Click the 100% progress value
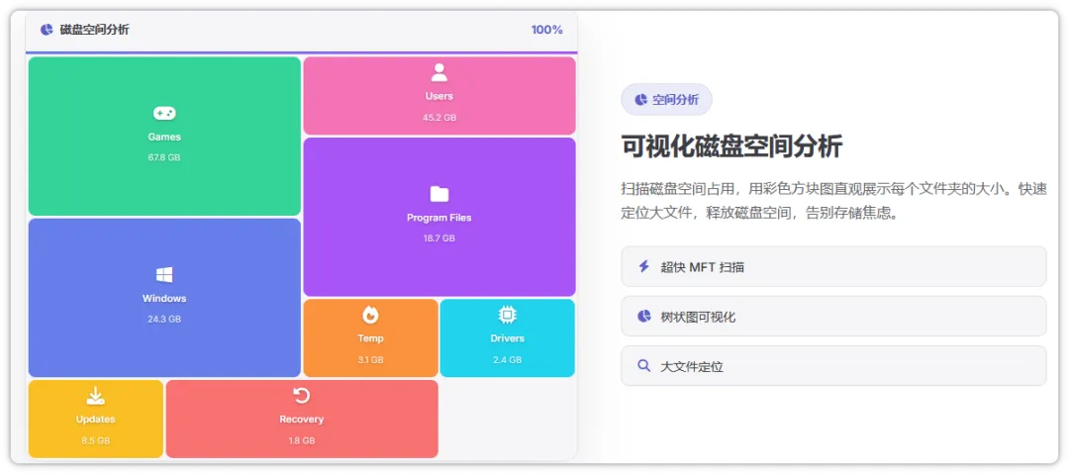Image resolution: width=1069 pixels, height=474 pixels. coord(546,30)
